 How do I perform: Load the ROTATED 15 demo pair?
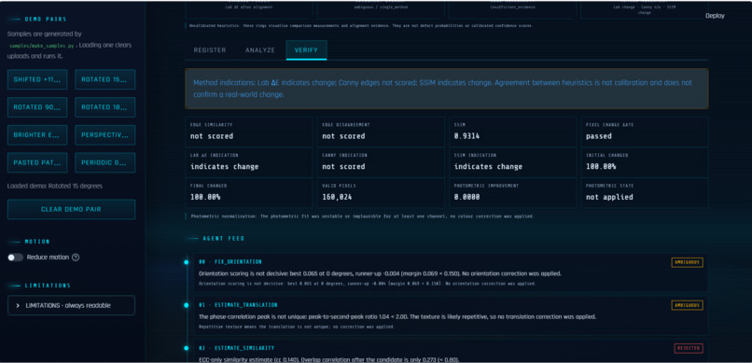104,79
